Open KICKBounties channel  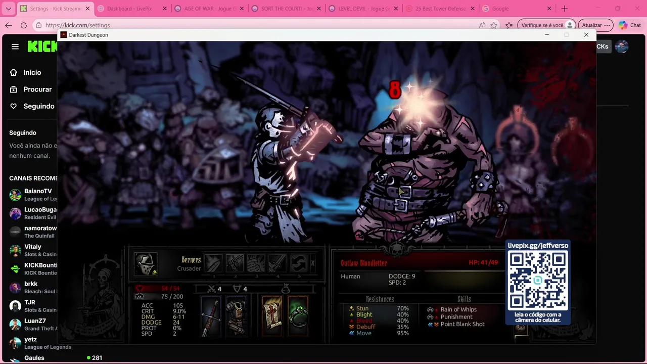32,268
